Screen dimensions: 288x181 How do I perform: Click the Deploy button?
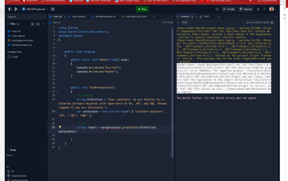[x=245, y=9]
